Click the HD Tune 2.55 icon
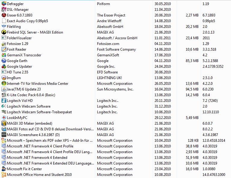This screenshot has width=231, height=178. coord(4,72)
